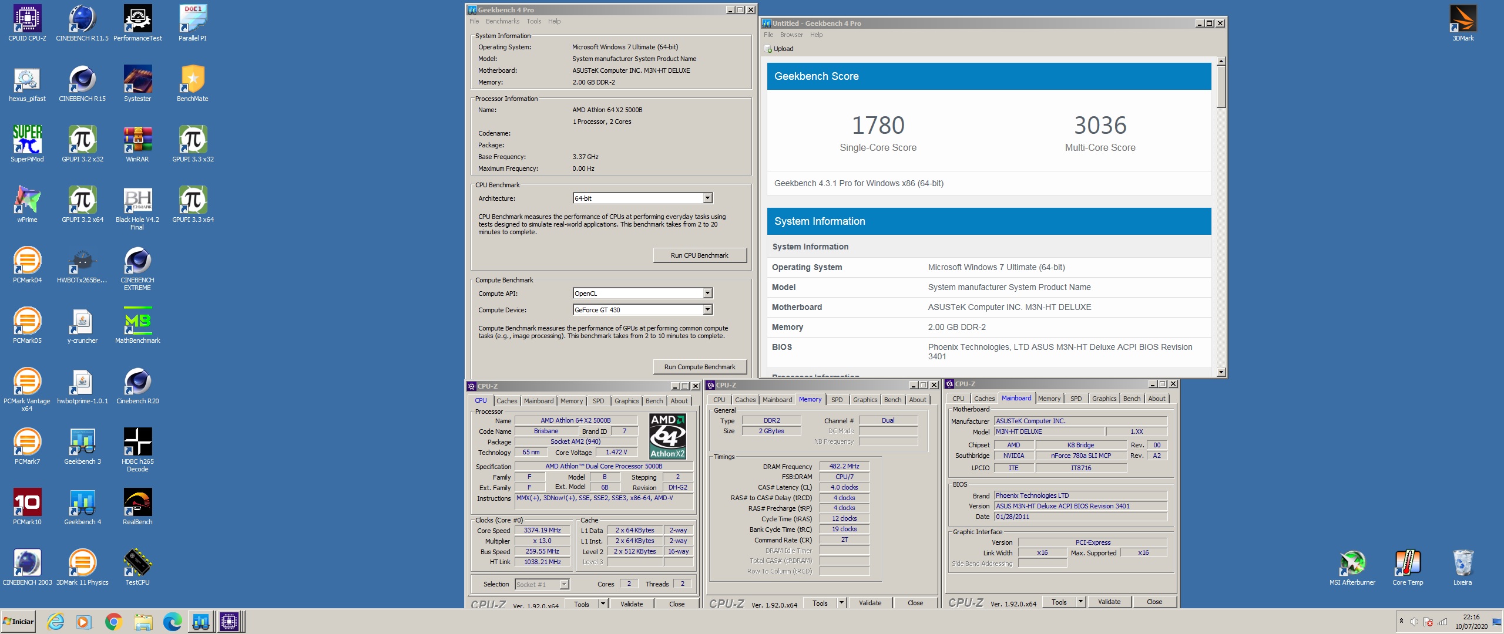Viewport: 1504px width, 634px height.
Task: Open hexus_pifast desktop icon
Action: coord(27,84)
